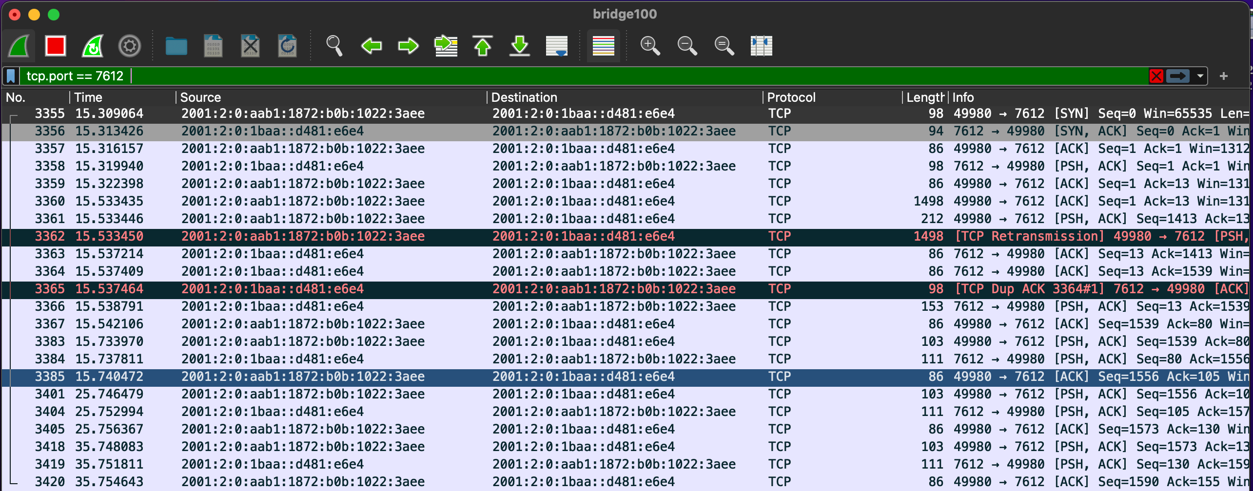Go to specified packet
This screenshot has width=1253, height=491.
(x=446, y=46)
